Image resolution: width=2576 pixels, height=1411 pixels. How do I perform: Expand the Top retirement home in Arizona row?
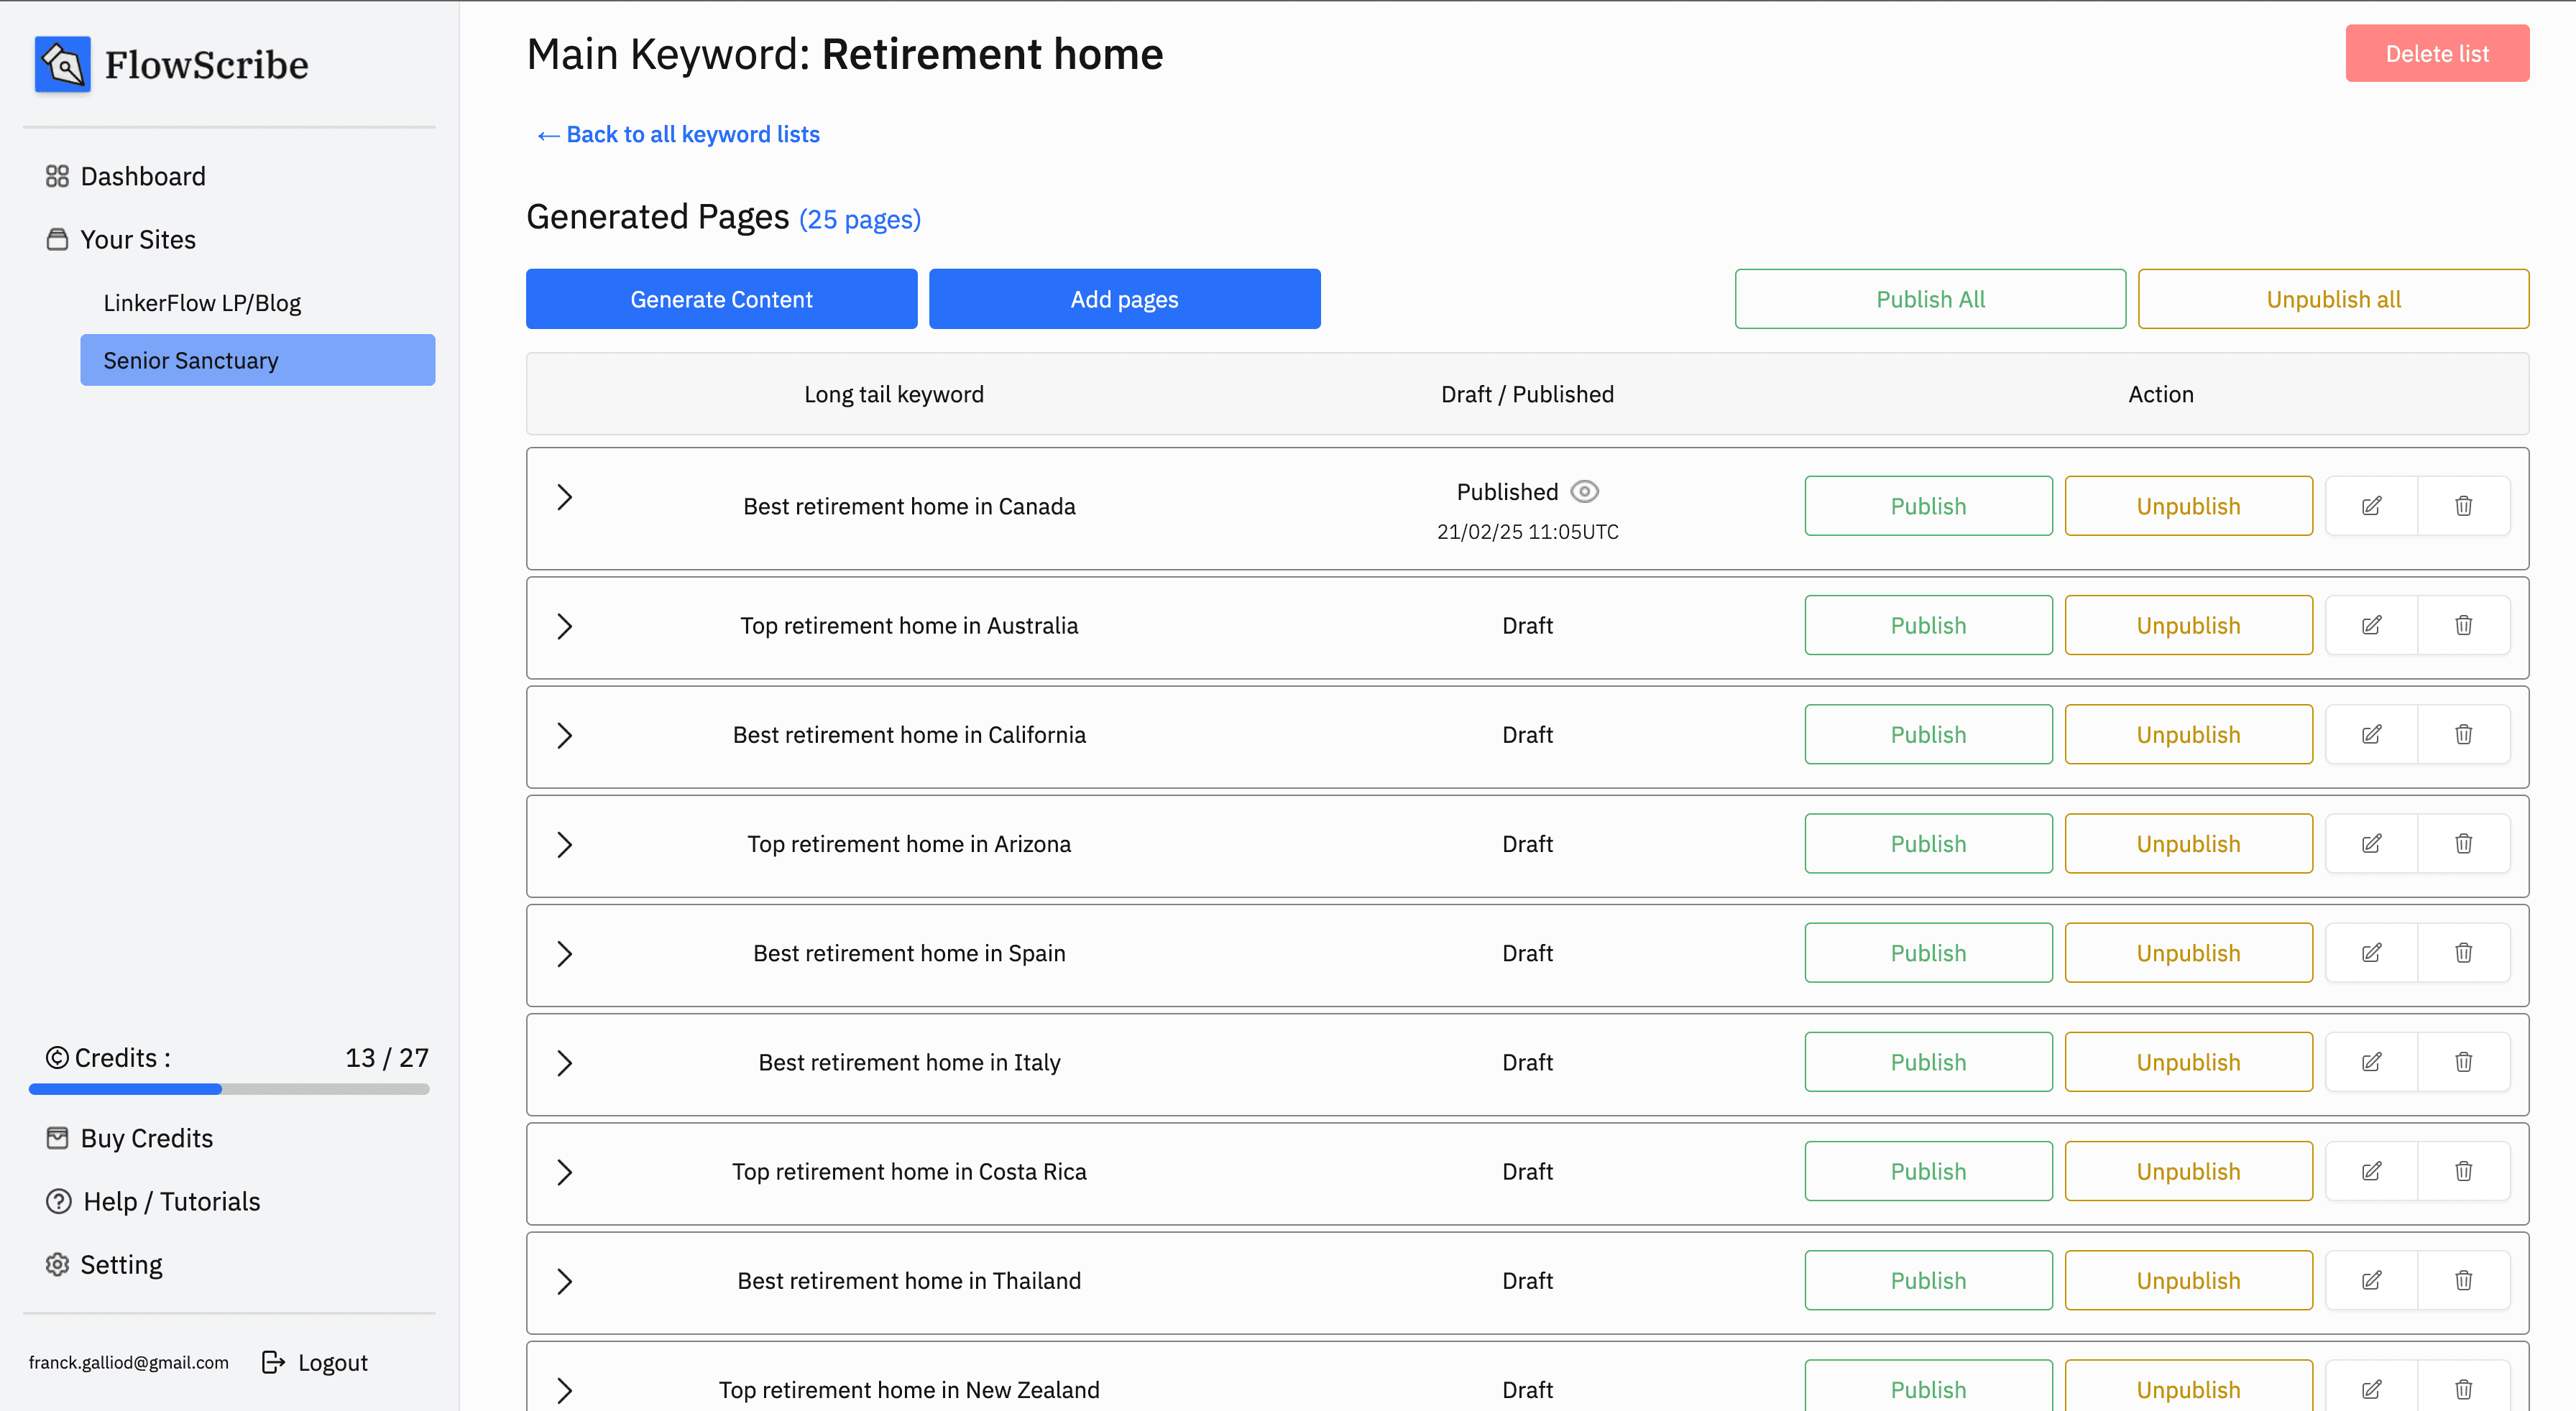[x=565, y=844]
